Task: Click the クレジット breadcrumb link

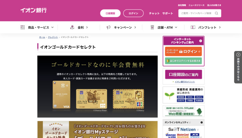Action: pyautogui.click(x=53, y=37)
